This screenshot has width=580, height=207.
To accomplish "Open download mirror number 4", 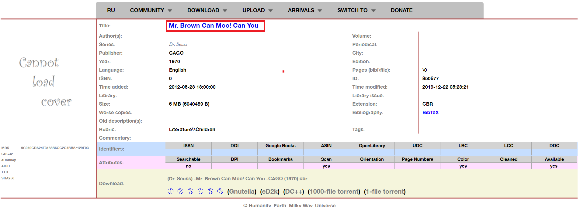I will tap(200, 191).
